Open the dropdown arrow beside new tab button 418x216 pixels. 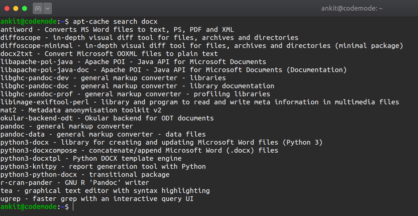point(48,8)
